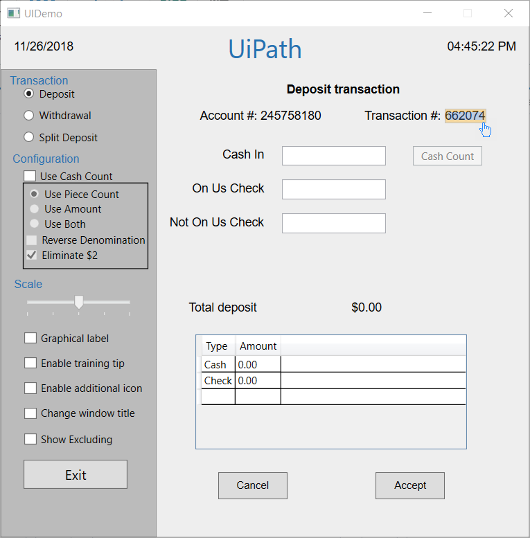Select the Check row type cell
530x538 pixels.
tap(218, 381)
